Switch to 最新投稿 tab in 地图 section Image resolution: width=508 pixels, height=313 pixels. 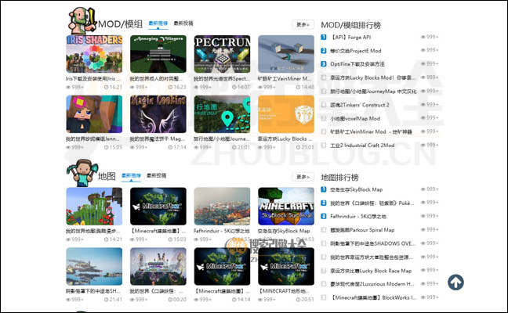tap(157, 175)
